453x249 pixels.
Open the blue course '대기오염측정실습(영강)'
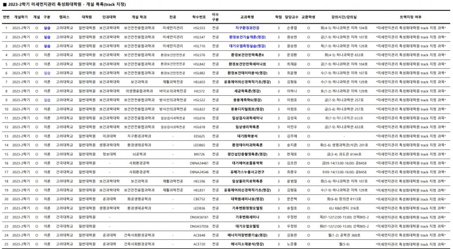(x=247, y=46)
